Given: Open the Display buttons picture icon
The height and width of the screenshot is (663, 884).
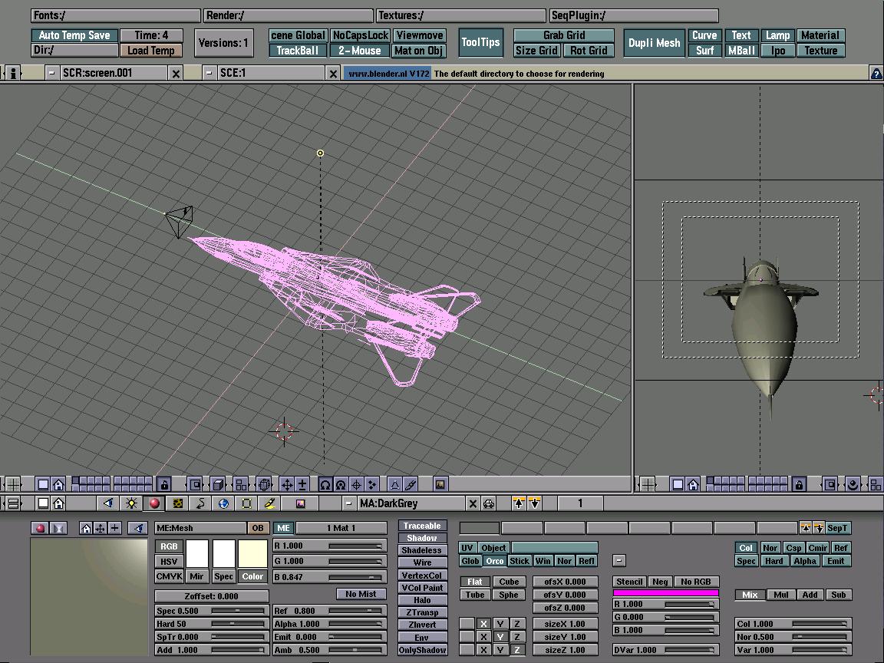Looking at the screenshot, I should pyautogui.click(x=300, y=503).
